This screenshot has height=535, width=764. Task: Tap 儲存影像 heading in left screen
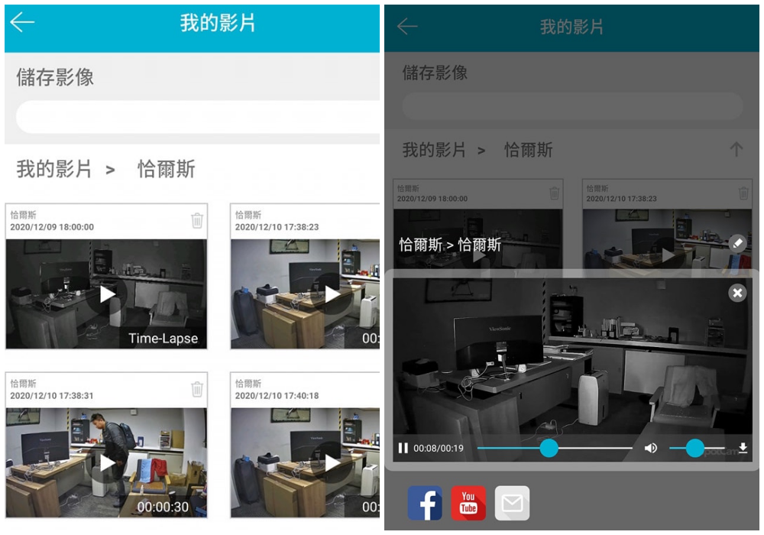point(55,77)
